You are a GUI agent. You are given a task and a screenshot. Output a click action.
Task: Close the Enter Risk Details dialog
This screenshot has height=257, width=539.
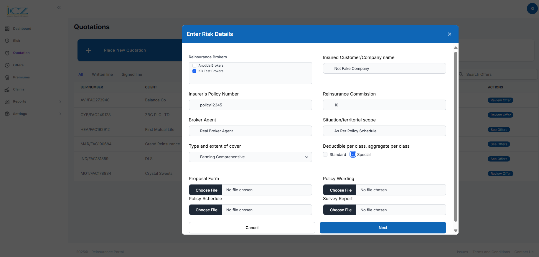[449, 34]
